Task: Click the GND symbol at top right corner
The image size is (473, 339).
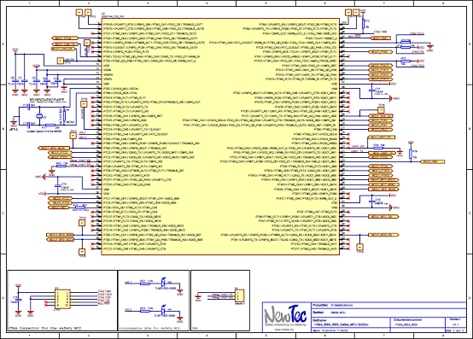Action: coord(430,47)
